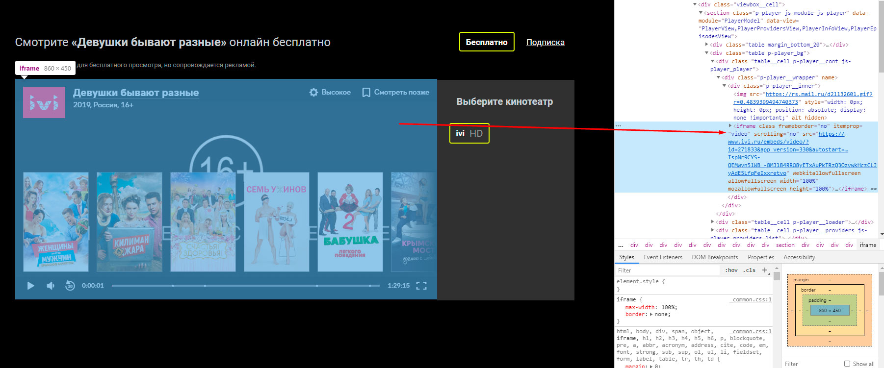Click the Styles pane scrollbar thumb
The image size is (884, 368).
(777, 276)
